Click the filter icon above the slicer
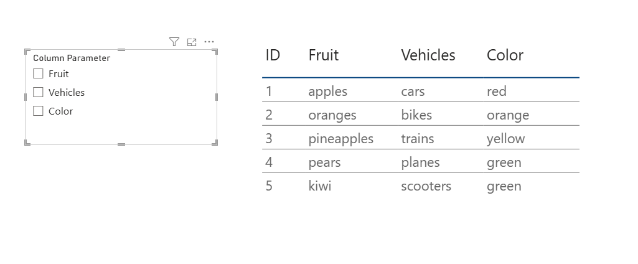 pyautogui.click(x=174, y=42)
